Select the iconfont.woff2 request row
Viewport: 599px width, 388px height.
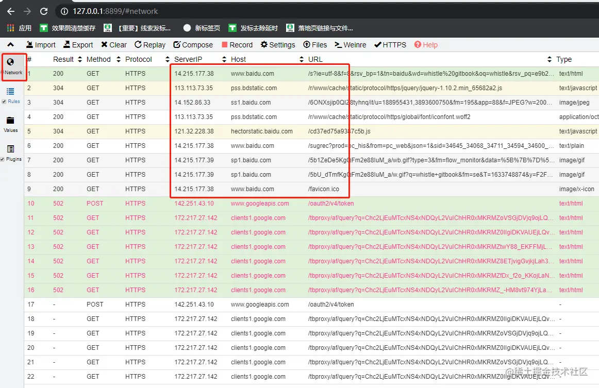click(x=311, y=117)
